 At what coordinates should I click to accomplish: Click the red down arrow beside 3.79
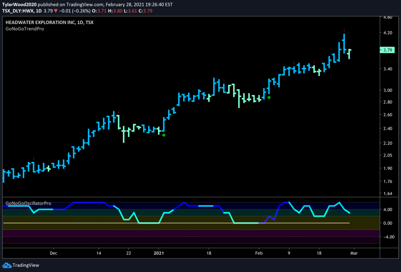click(x=56, y=11)
